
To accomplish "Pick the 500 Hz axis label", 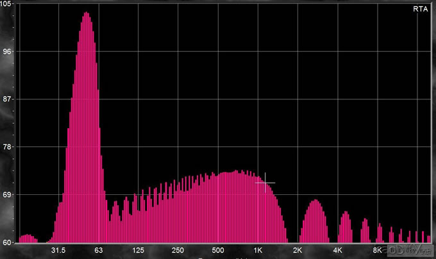I will point(218,250).
